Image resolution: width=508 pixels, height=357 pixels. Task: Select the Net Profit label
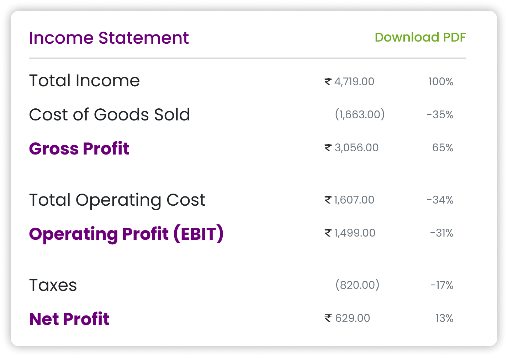[x=69, y=319]
